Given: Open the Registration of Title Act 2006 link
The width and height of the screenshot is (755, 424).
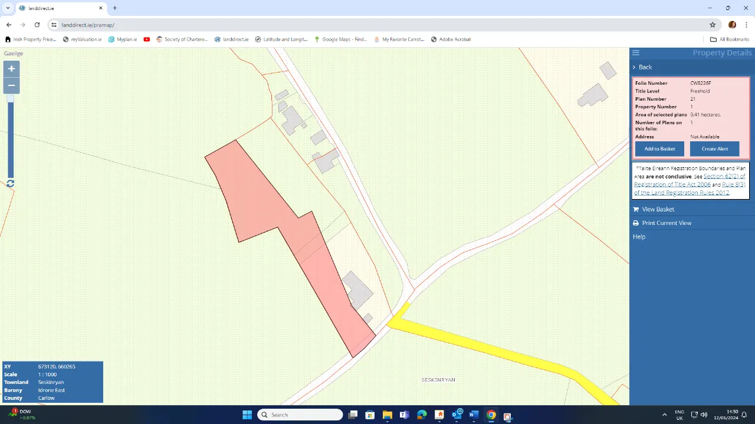Looking at the screenshot, I should click(x=672, y=184).
